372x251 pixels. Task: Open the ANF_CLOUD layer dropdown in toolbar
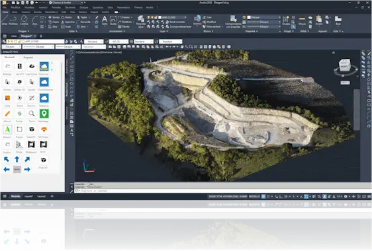[43, 42]
